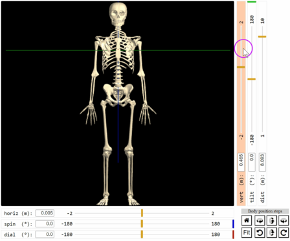This screenshot has height=241, width=290.
Task: Click the tilt slider handle
Action: point(252,79)
